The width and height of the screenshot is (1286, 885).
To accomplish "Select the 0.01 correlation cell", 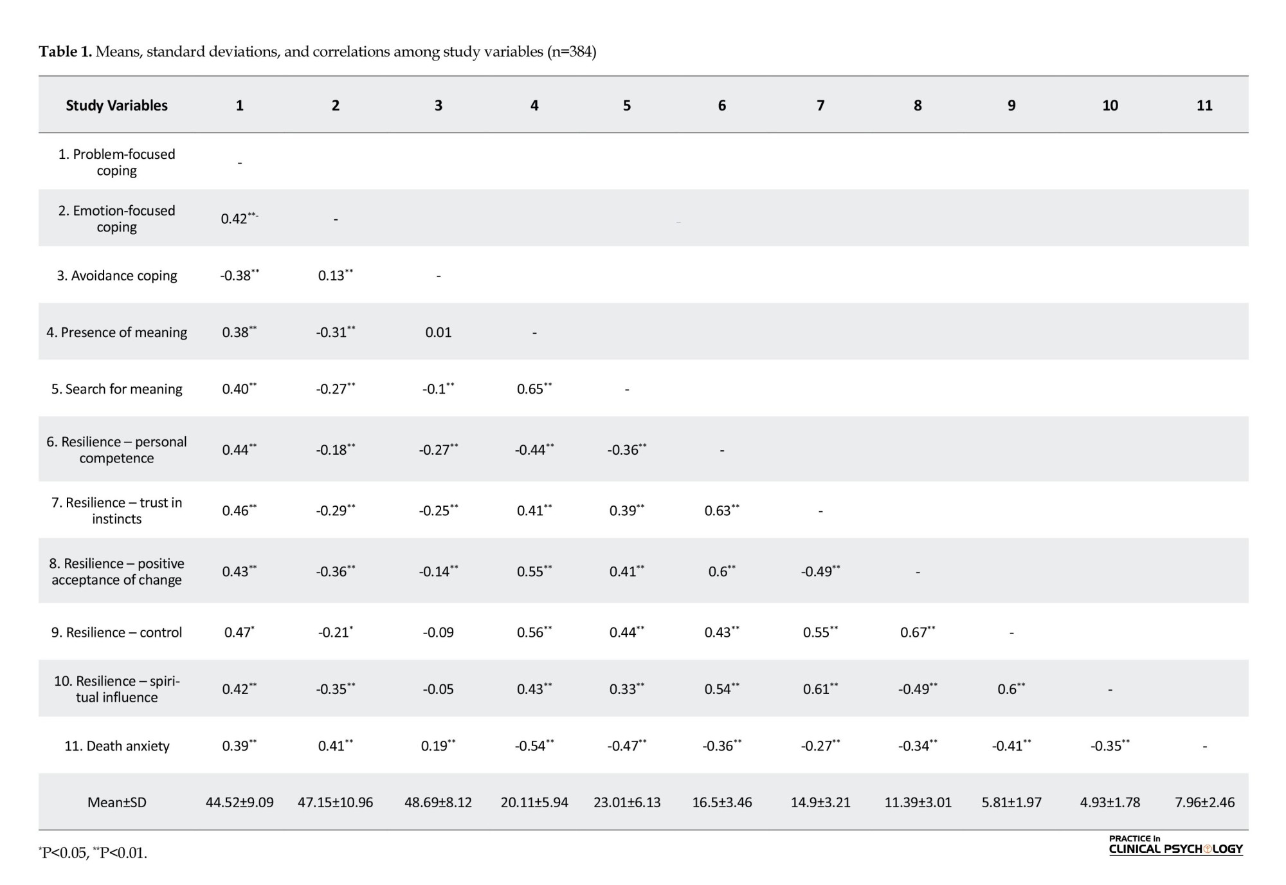I will click(x=438, y=332).
